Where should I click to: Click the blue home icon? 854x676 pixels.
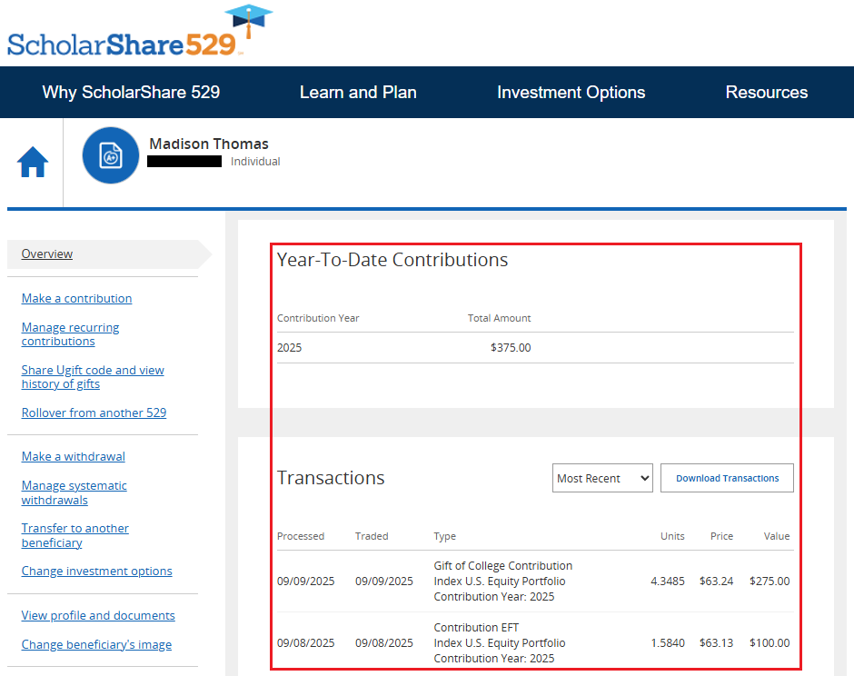33,163
